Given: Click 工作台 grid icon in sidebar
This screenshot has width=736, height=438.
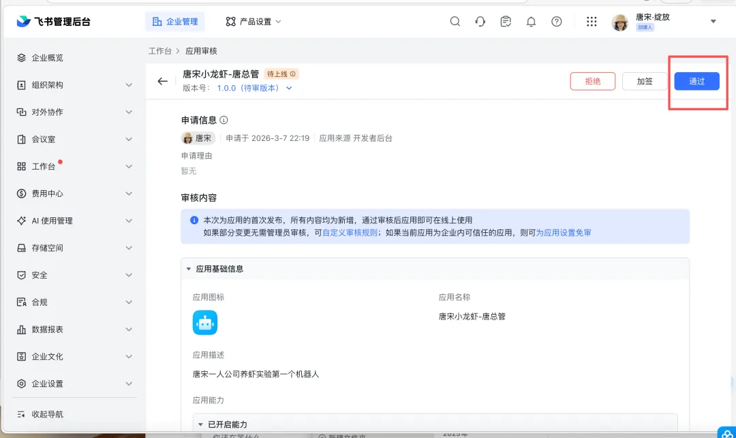Looking at the screenshot, I should [x=21, y=166].
